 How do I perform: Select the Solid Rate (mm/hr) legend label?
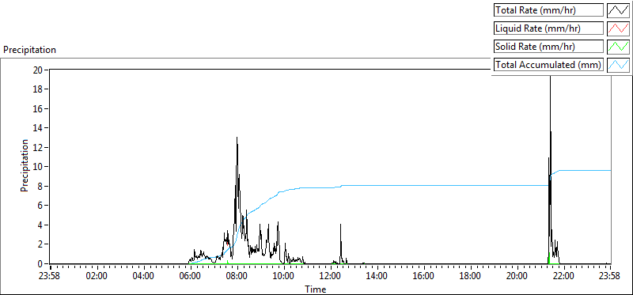click(x=548, y=47)
